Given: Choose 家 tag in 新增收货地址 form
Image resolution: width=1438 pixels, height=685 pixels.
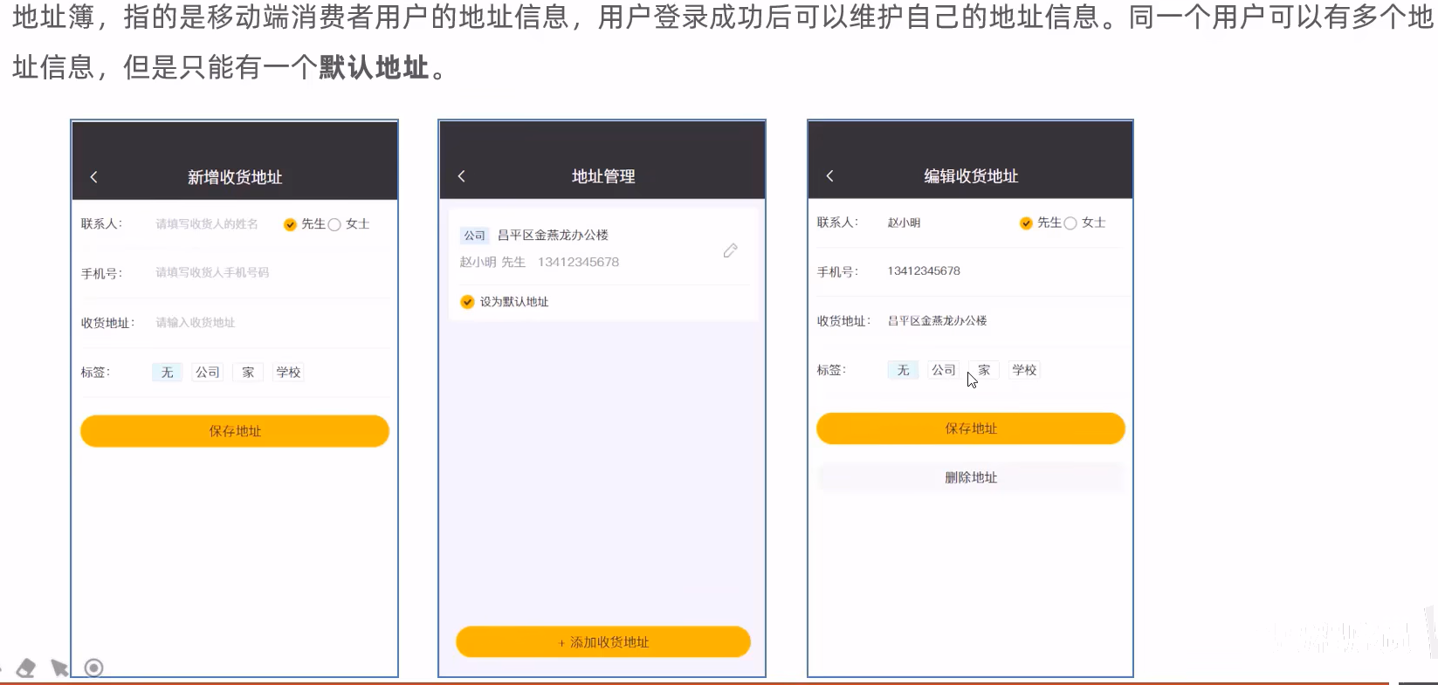Looking at the screenshot, I should 248,373.
